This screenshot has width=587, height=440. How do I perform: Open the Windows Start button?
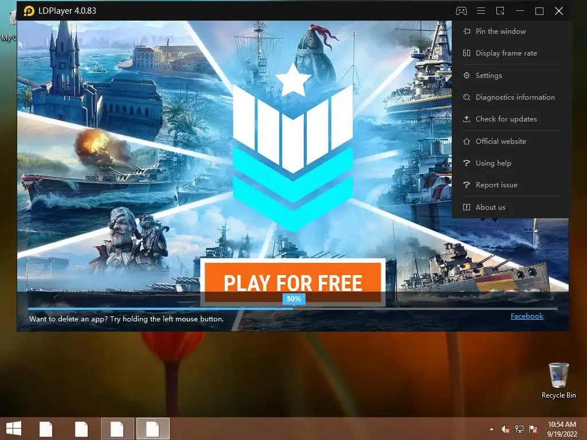coord(14,429)
